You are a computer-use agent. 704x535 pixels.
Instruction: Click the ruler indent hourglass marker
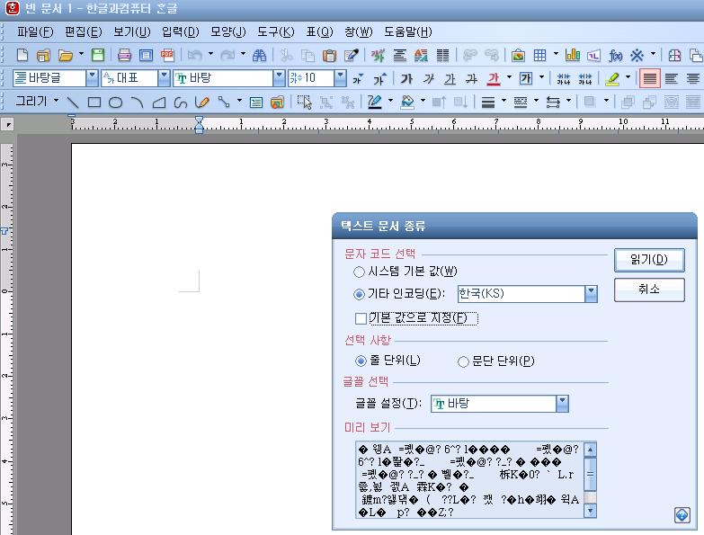click(199, 124)
